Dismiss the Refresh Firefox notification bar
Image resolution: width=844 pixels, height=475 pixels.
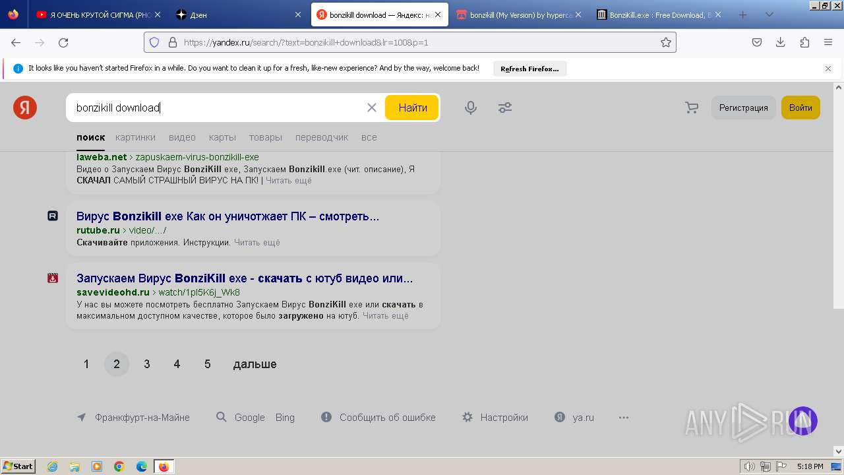click(828, 69)
